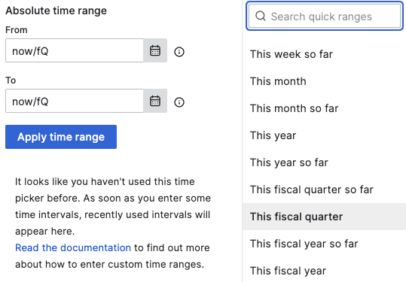Image resolution: width=406 pixels, height=282 pixels.
Task: Click the Absolute time range heading
Action: tap(56, 11)
